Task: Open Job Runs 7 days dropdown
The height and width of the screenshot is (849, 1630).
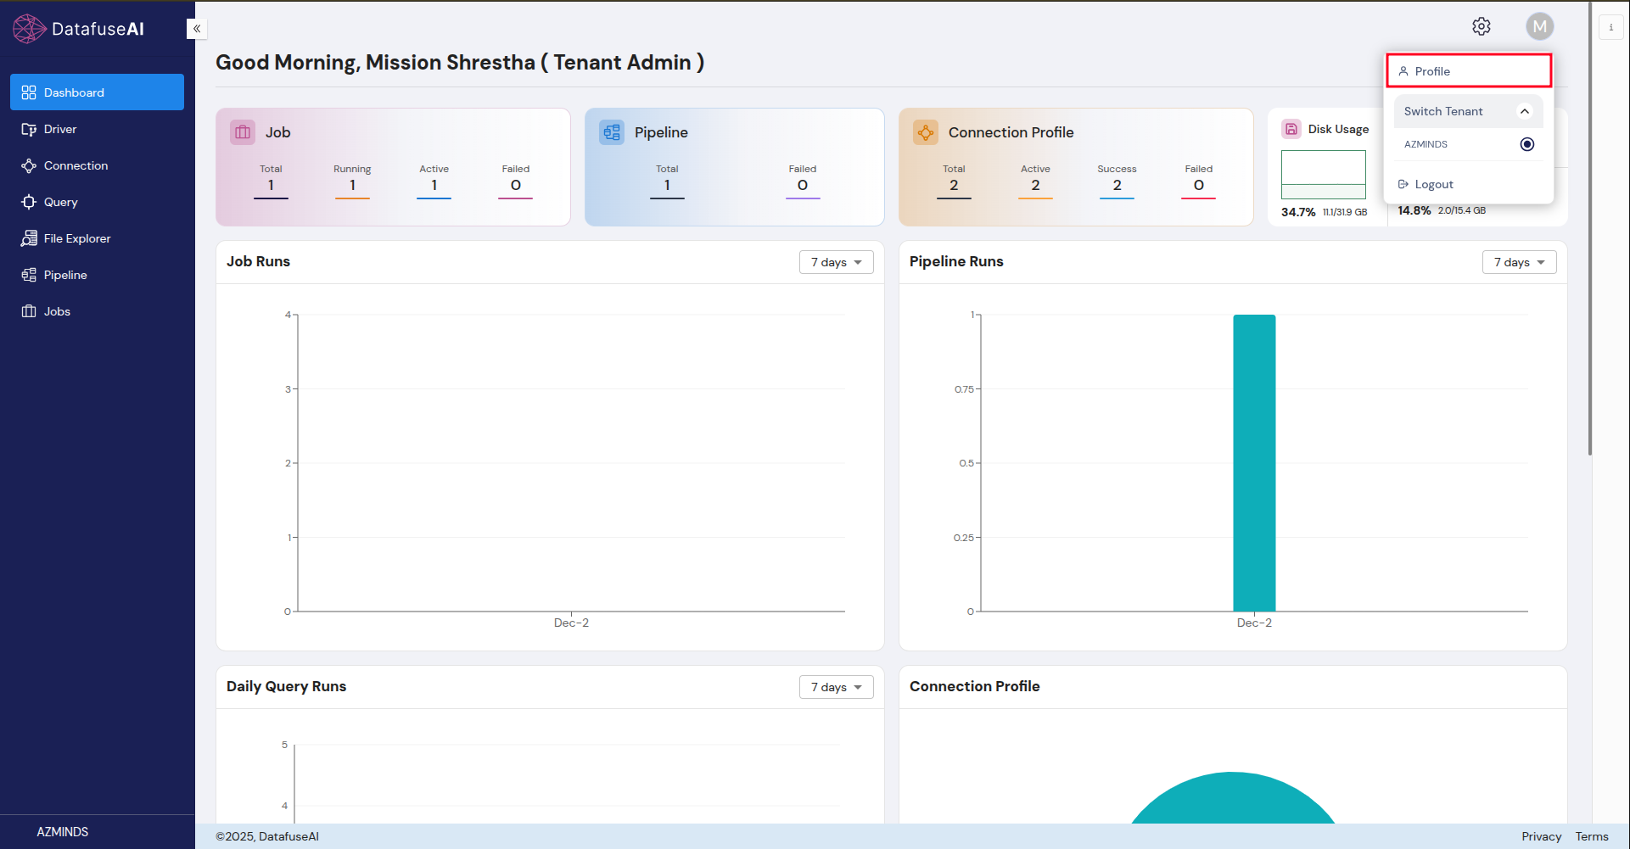Action: (836, 262)
